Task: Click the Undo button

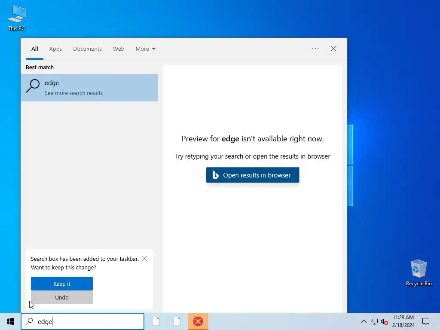Action: point(62,297)
